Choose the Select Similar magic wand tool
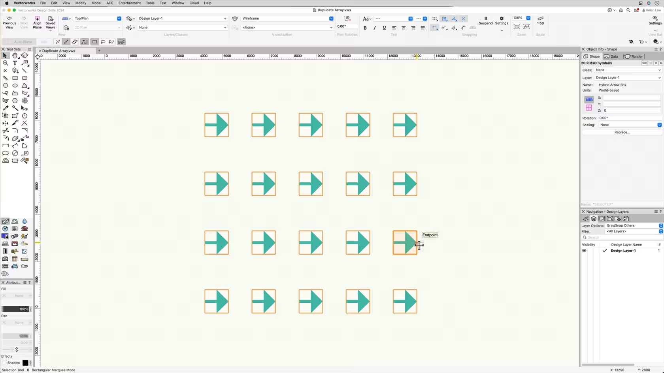Image resolution: width=664 pixels, height=373 pixels. 15,108
